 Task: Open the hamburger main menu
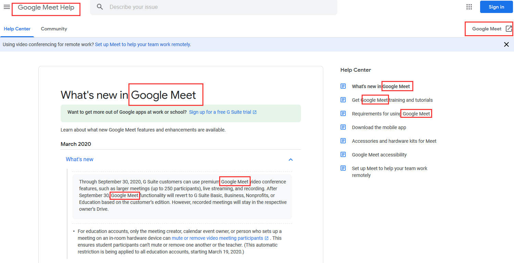[7, 7]
